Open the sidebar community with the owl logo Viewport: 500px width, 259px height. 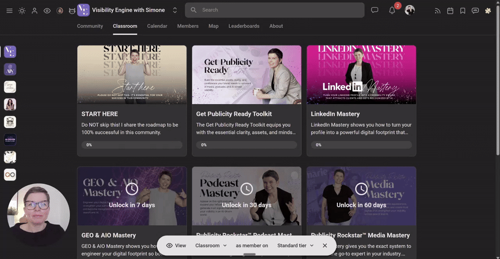10,122
